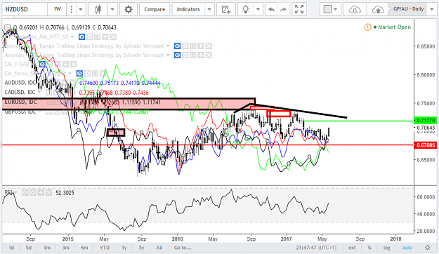The image size is (439, 254).
Task: Select 5d time range
Action: 29,248
